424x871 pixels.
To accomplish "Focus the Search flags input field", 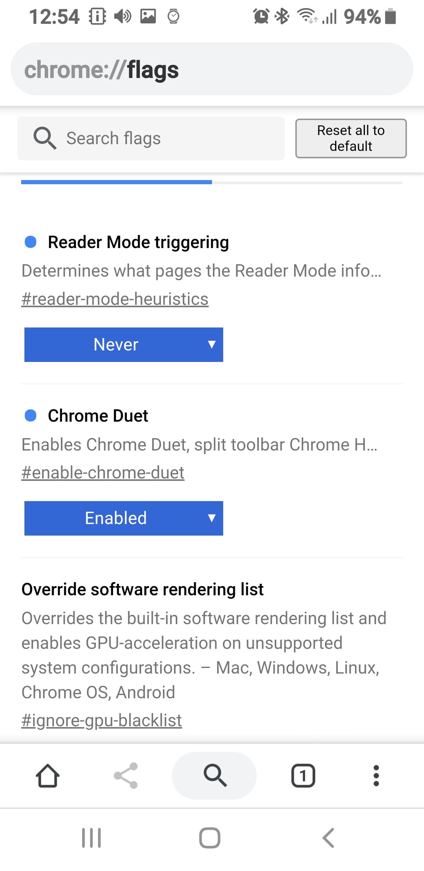I will (151, 138).
